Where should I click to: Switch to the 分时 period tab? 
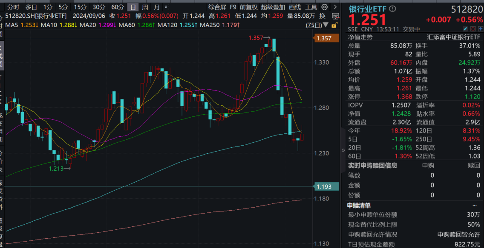click(13, 7)
